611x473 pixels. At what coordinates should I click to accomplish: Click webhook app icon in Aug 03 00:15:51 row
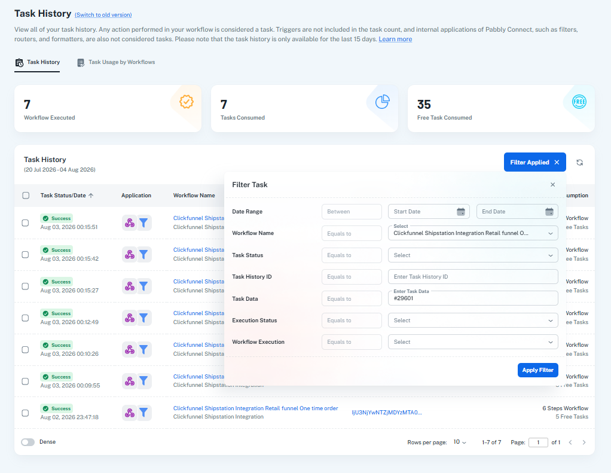coord(129,223)
